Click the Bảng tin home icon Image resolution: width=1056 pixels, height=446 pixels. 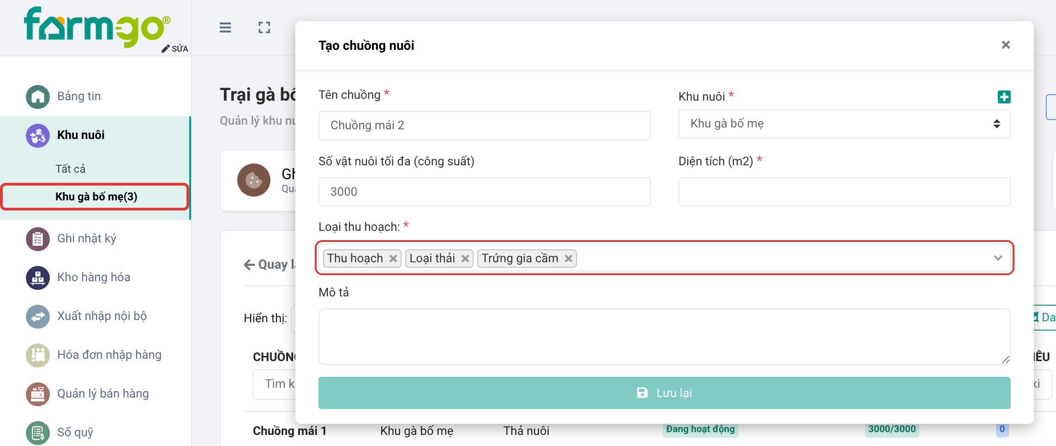click(x=38, y=96)
